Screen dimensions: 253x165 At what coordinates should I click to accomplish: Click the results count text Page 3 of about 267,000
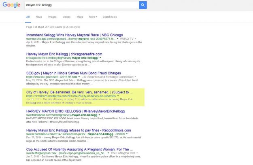[53, 27]
